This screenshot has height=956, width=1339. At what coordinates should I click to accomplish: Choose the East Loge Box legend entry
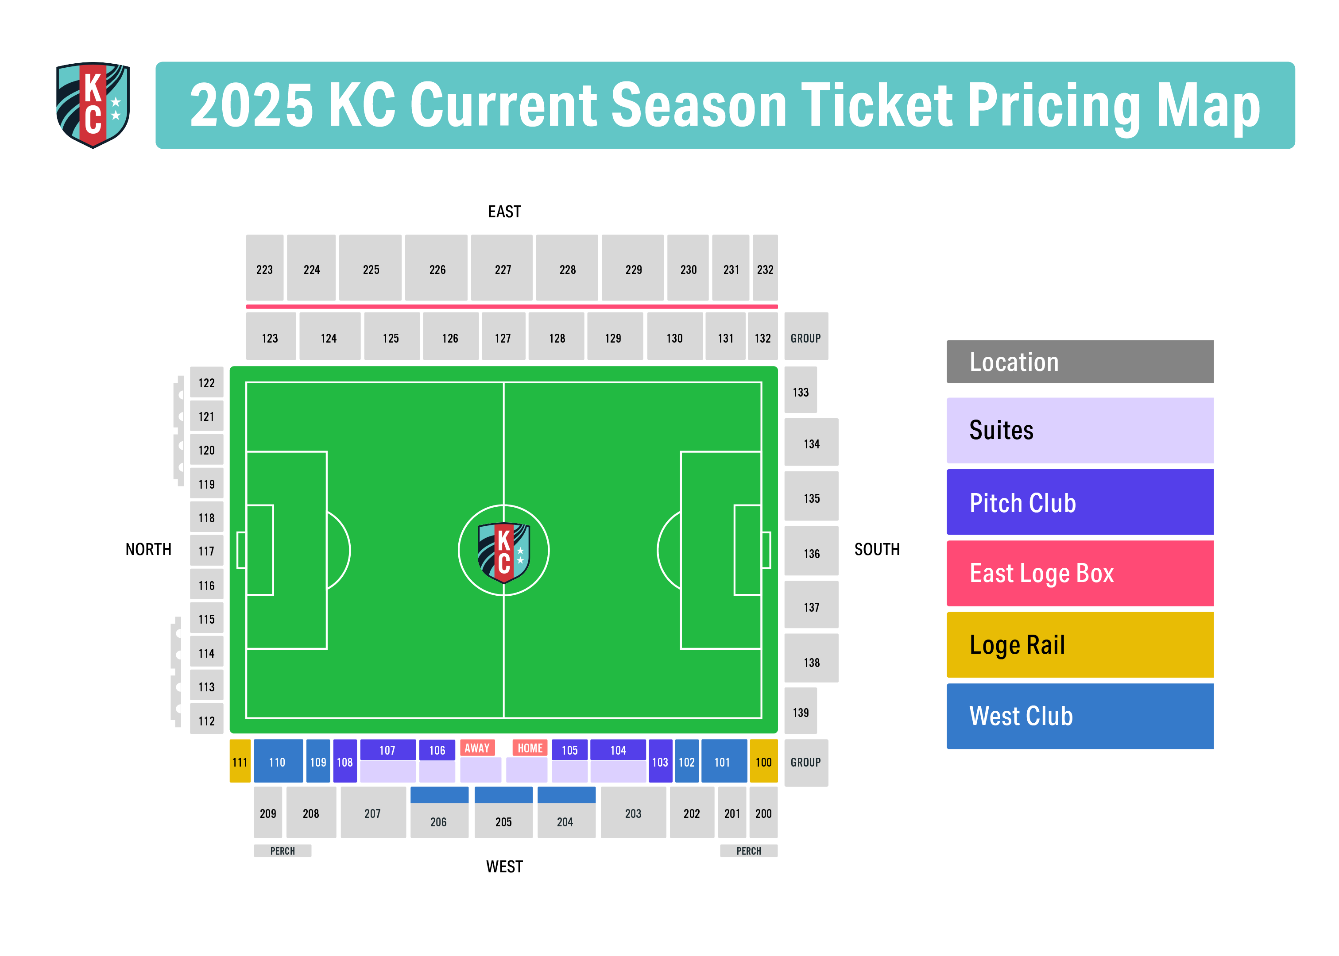(x=1080, y=573)
